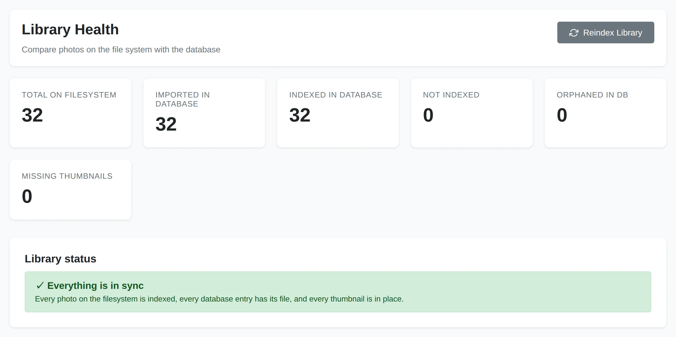Click the 32 value under Indexed in Database

(300, 115)
